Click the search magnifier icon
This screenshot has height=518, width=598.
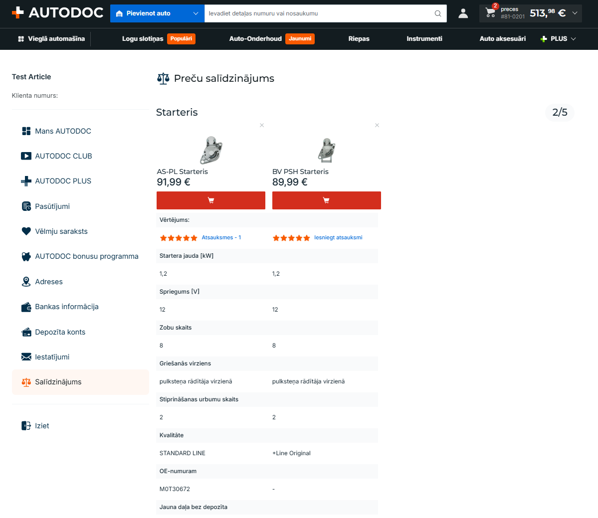coord(438,13)
